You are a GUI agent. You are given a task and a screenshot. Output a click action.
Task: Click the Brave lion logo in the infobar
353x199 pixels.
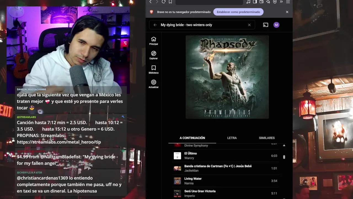tap(151, 12)
